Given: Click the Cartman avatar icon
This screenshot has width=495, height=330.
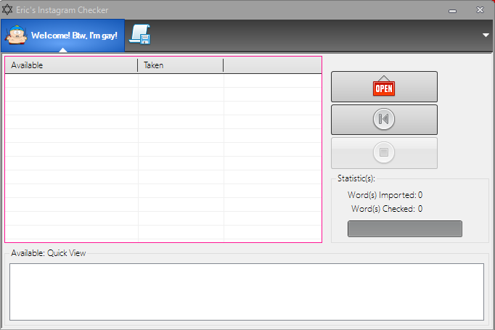Looking at the screenshot, I should tap(17, 35).
